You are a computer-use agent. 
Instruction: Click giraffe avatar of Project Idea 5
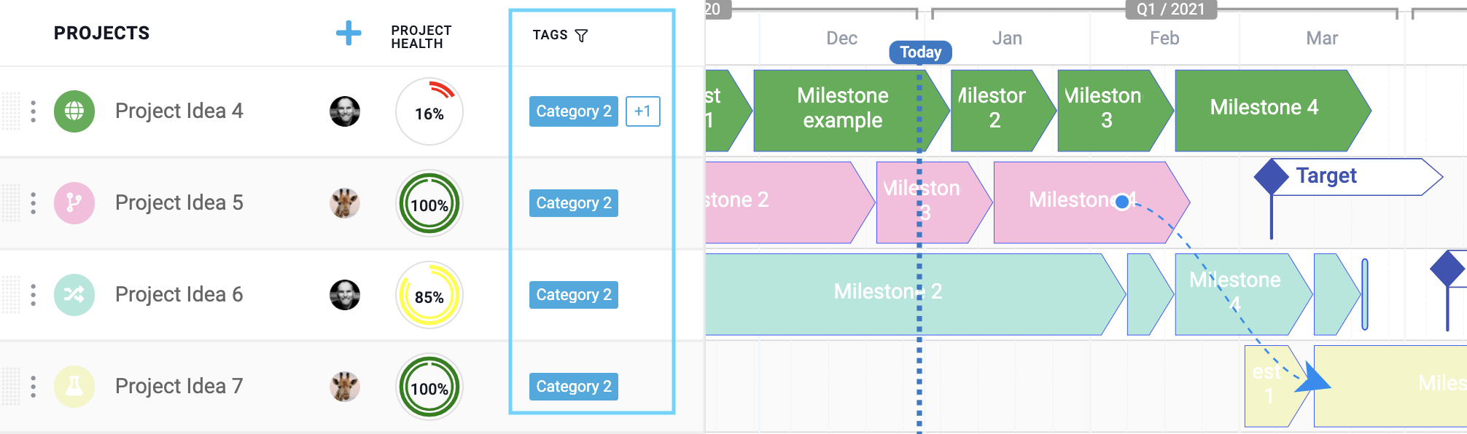(345, 203)
